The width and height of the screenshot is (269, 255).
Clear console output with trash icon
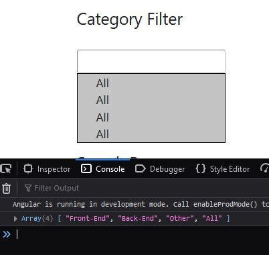tap(7, 189)
